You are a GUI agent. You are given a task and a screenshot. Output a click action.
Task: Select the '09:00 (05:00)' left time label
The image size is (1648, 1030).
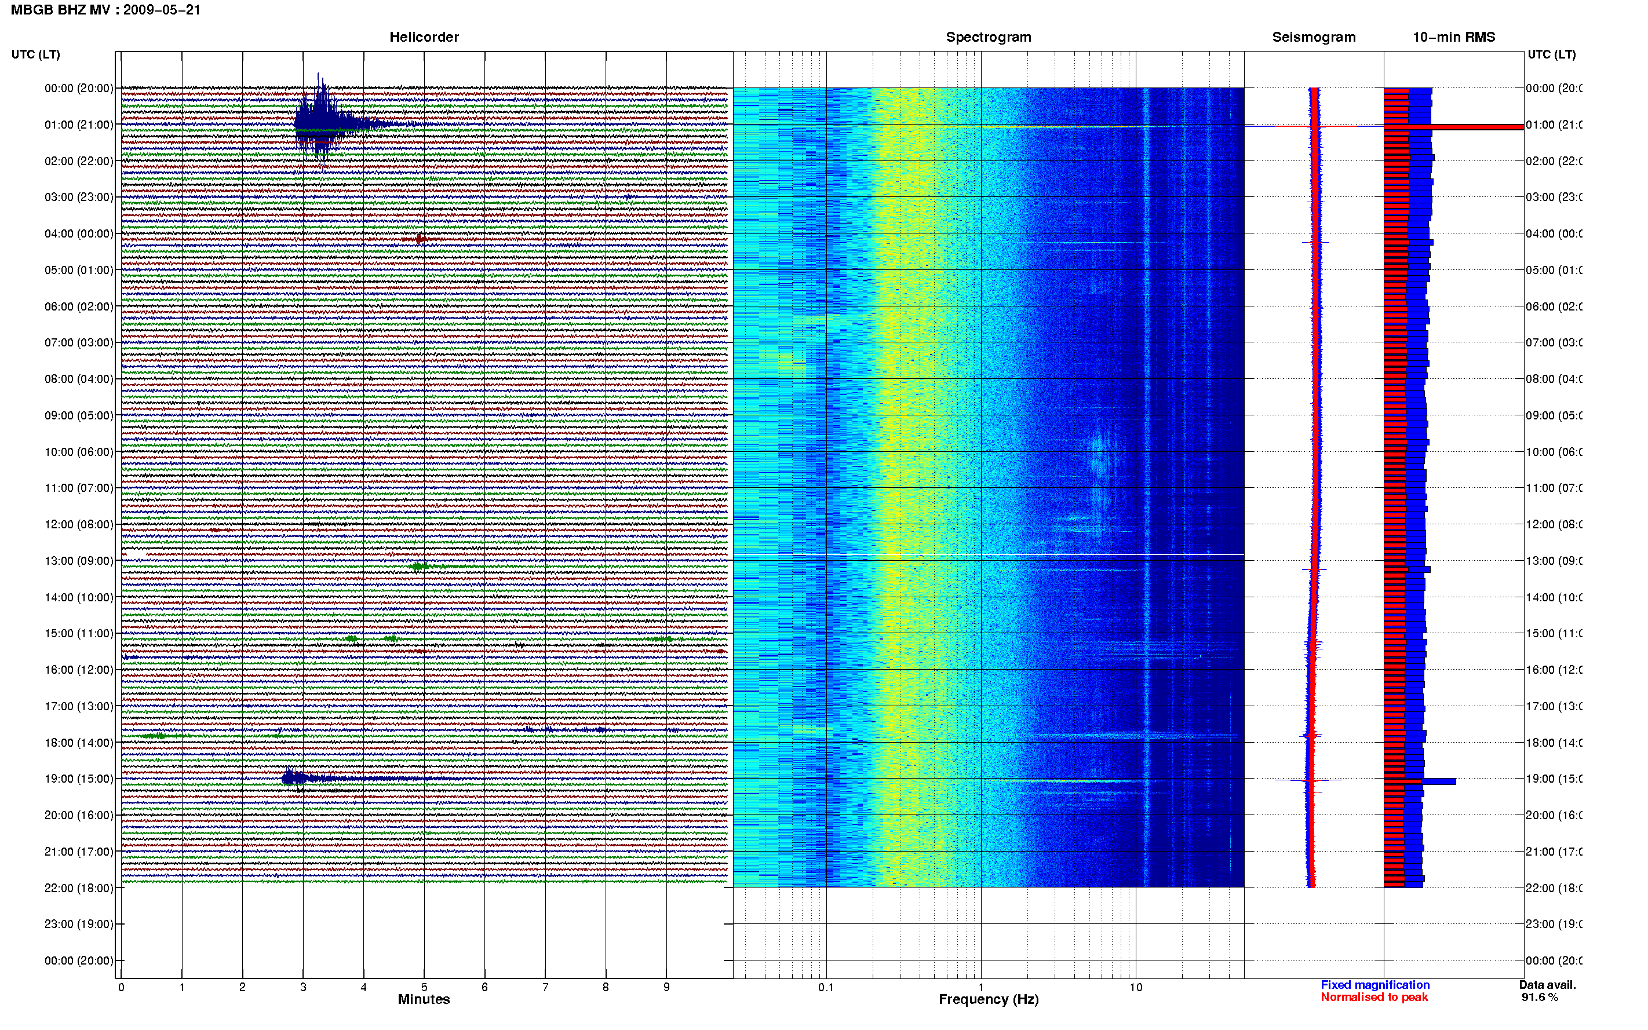(78, 415)
